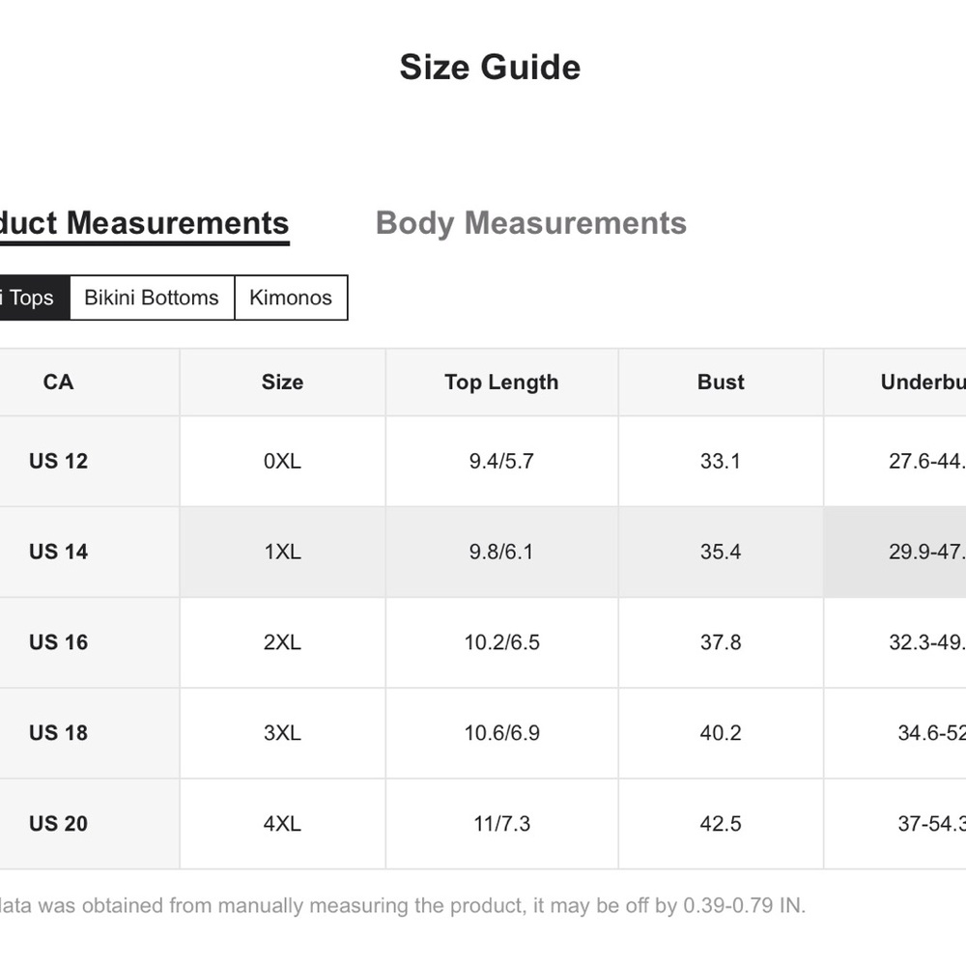This screenshot has width=966, height=966.
Task: Click top length value 10.6/6.9
Action: [501, 732]
